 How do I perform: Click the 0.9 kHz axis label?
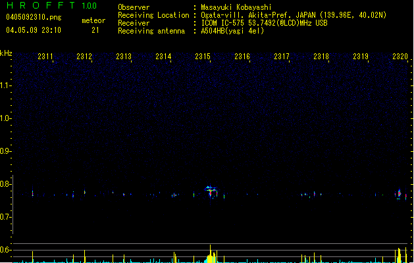(5, 151)
